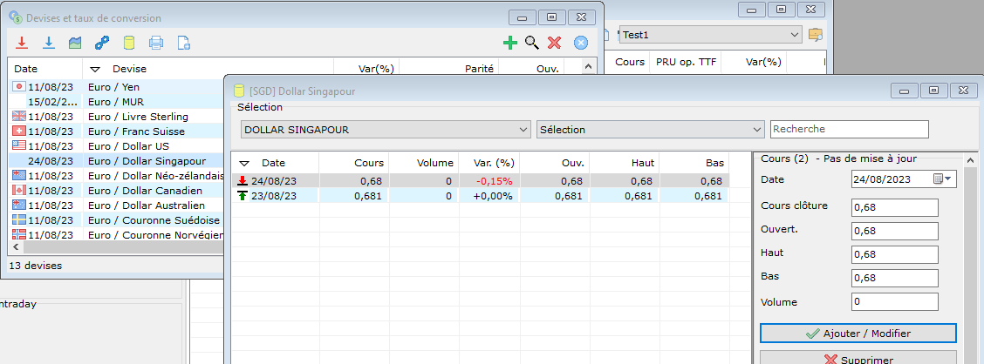Screen dimensions: 984x364
Task: Click the red down arrow on 24/08/23 quote row
Action: [243, 181]
